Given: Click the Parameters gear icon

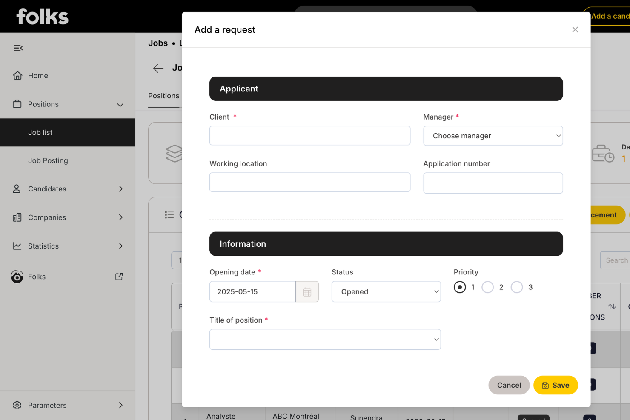Looking at the screenshot, I should pyautogui.click(x=17, y=405).
